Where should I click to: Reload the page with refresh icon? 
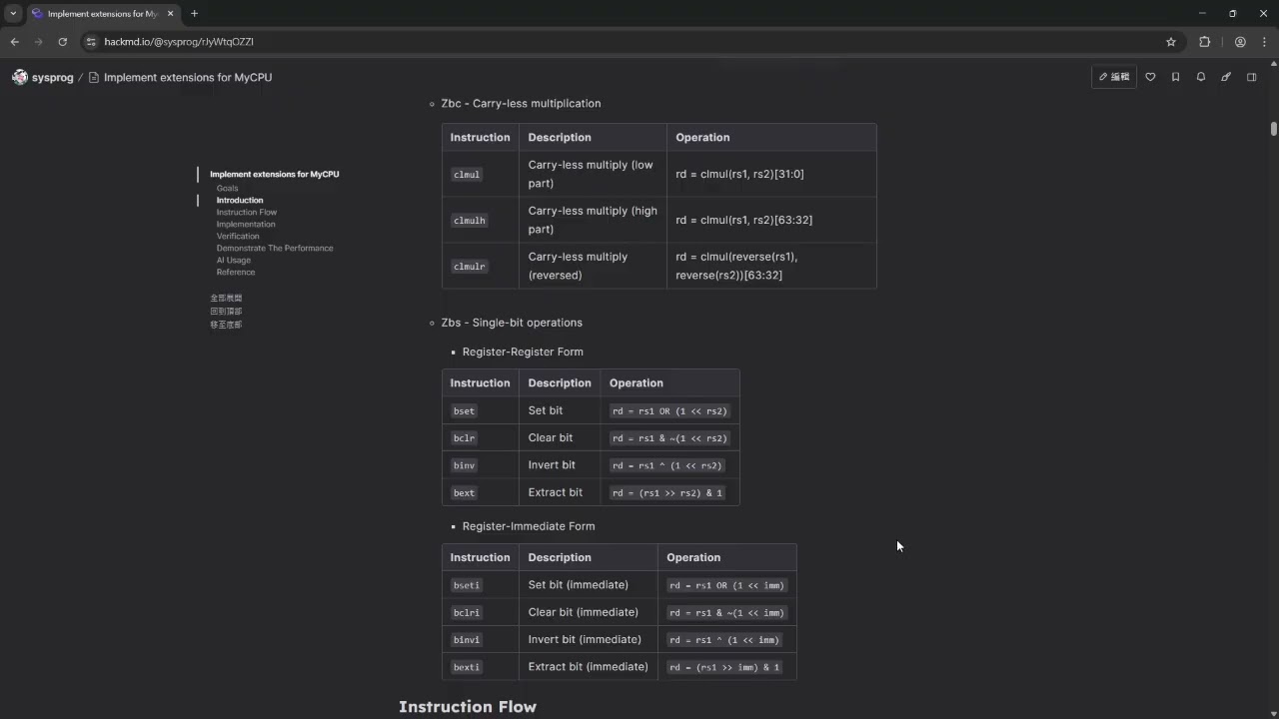point(63,42)
